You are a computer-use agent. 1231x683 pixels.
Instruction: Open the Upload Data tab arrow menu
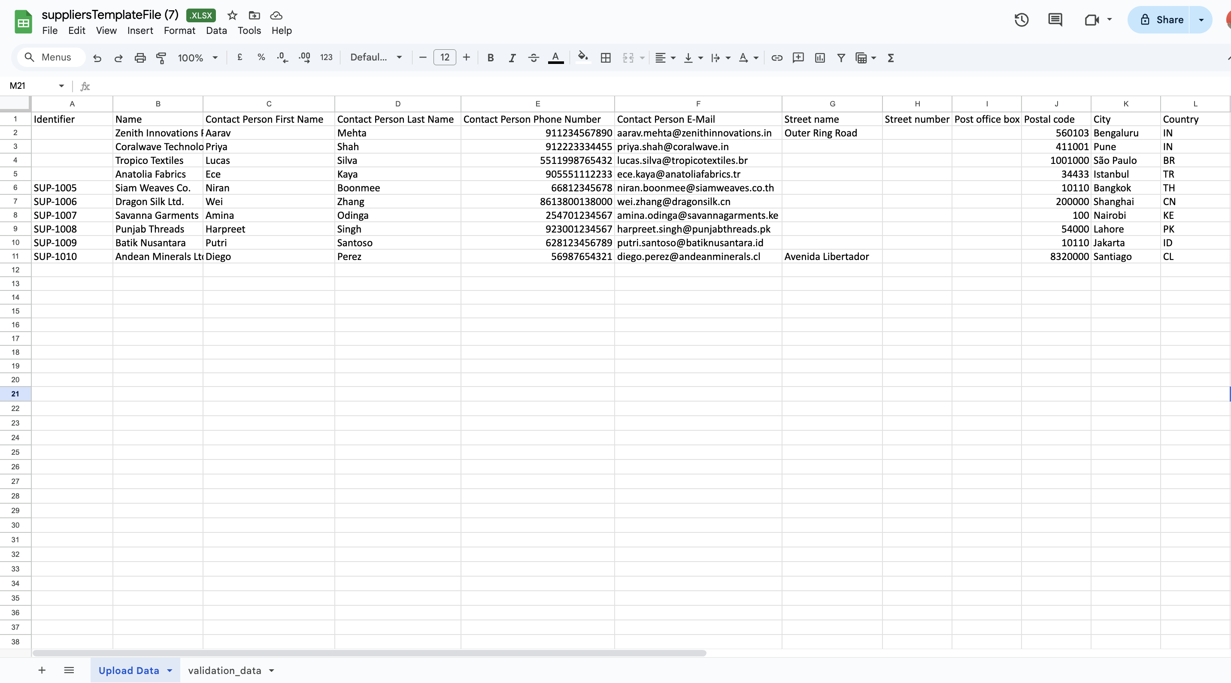pyautogui.click(x=170, y=671)
